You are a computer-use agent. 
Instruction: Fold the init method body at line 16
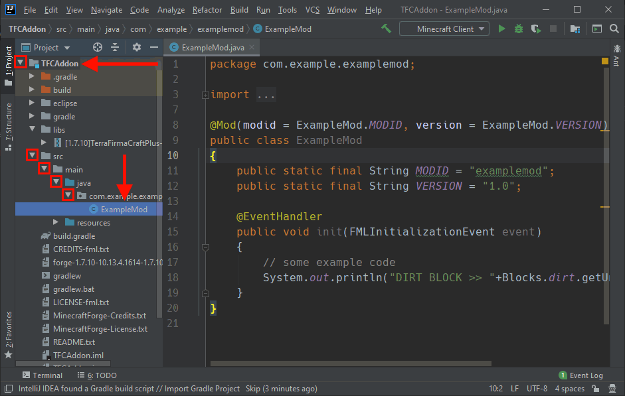(x=205, y=247)
